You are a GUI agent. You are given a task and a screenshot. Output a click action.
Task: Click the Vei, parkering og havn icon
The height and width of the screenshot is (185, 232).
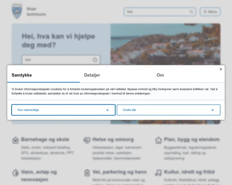click(87, 173)
